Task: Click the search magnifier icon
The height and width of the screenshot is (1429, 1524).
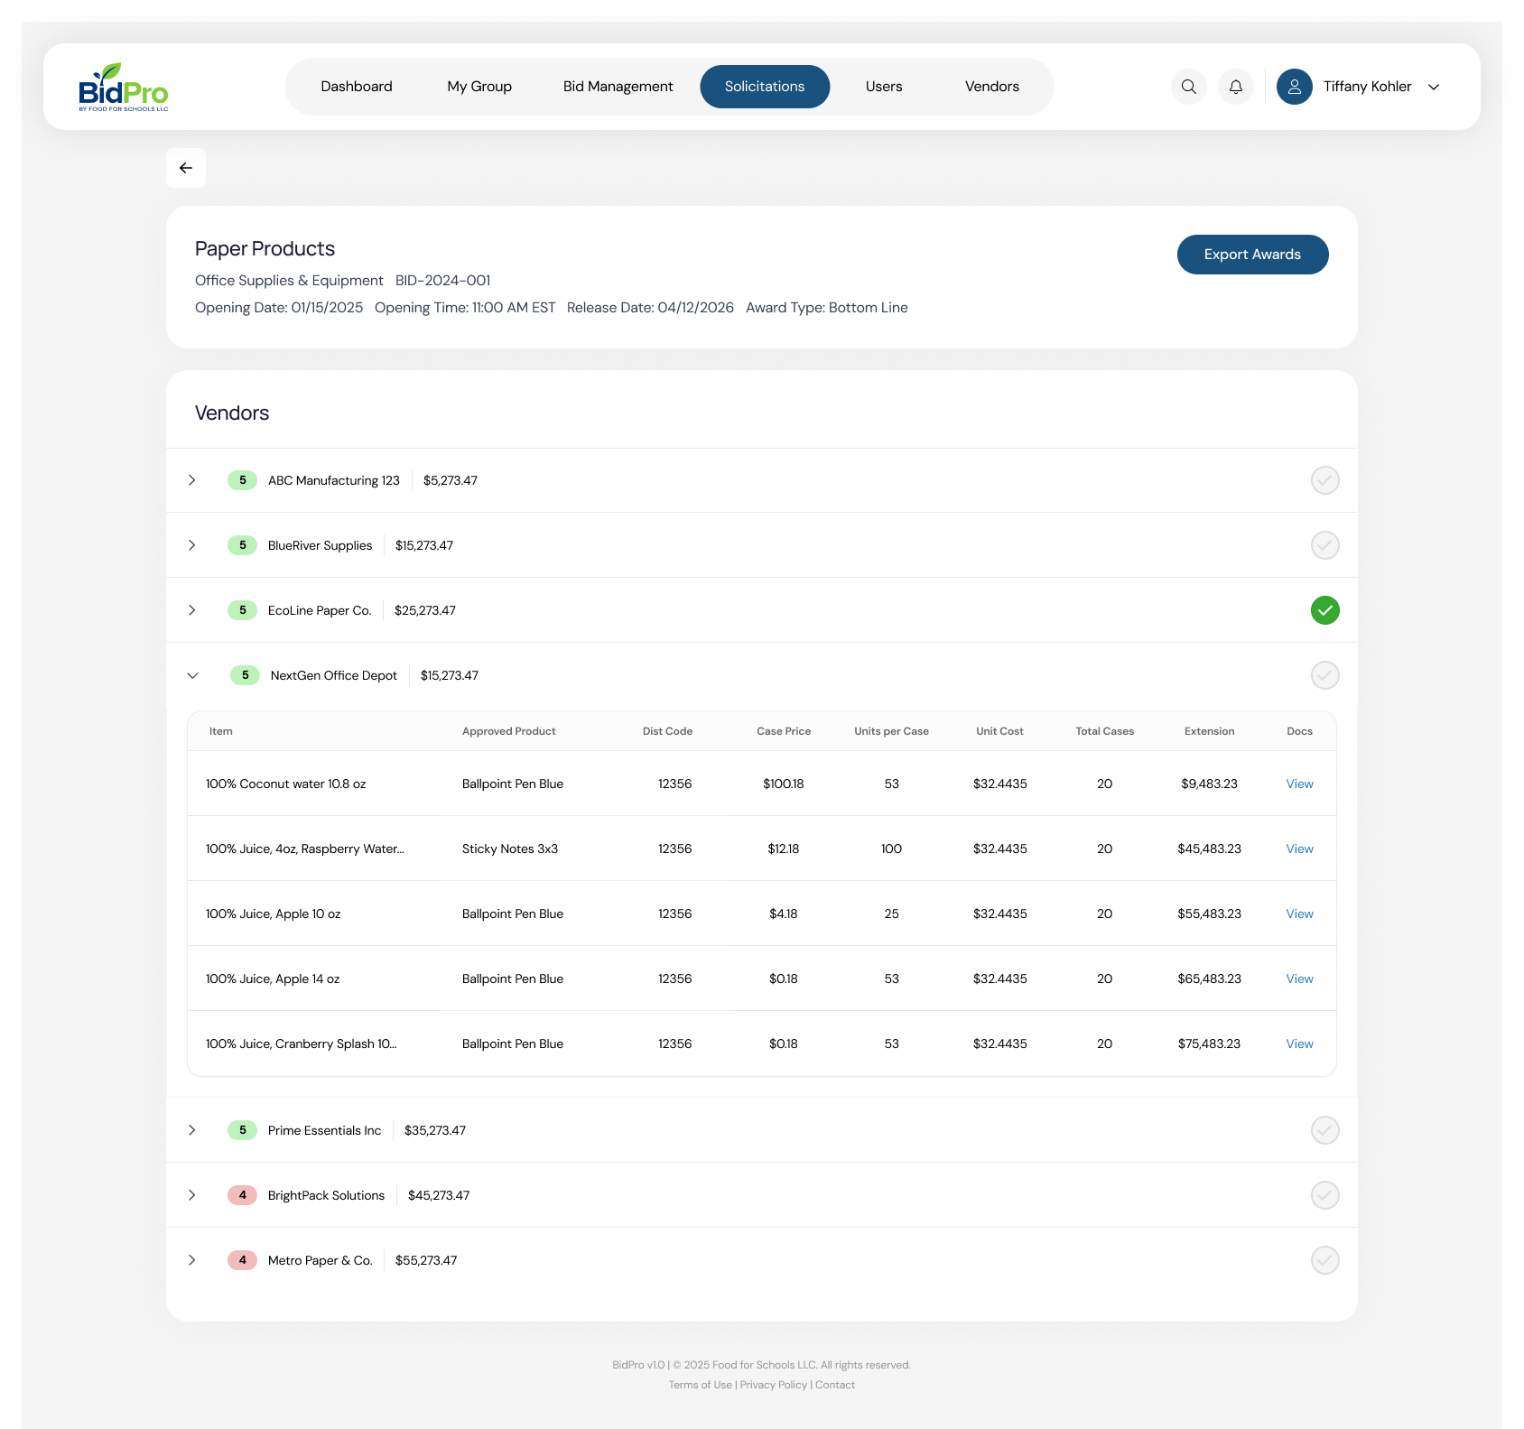Action: [1188, 87]
